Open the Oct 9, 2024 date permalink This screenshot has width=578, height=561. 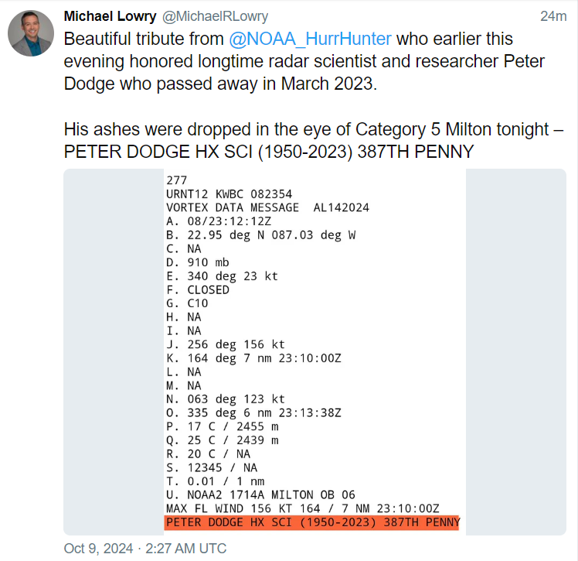(x=145, y=549)
